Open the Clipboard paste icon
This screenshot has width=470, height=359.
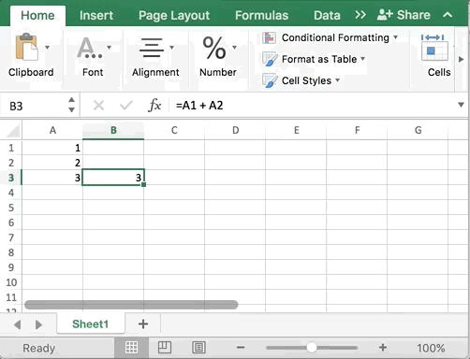tap(27, 47)
